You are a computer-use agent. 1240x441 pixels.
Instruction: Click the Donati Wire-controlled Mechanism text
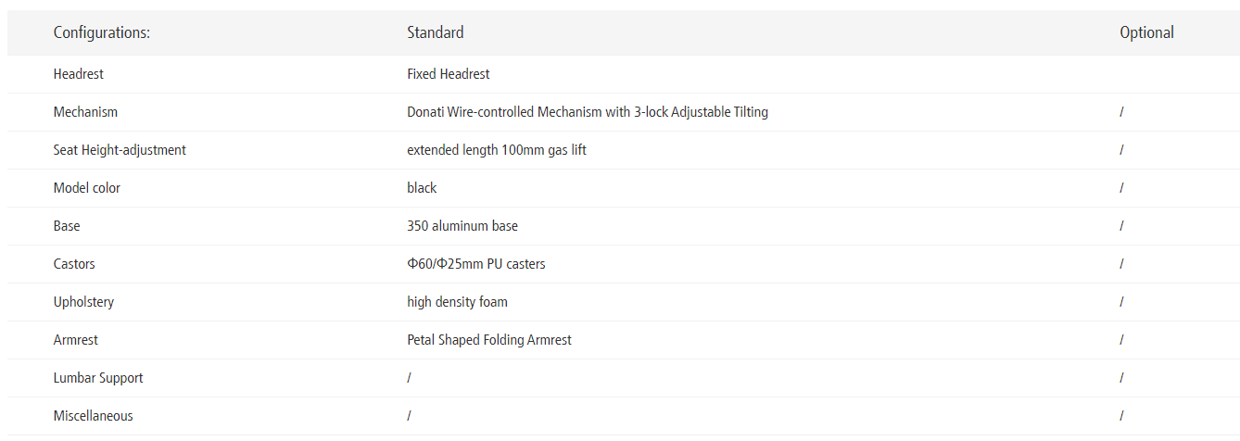(x=588, y=112)
